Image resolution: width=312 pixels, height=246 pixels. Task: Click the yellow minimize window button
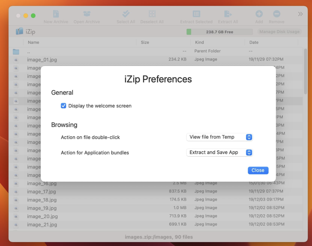[x=26, y=16]
